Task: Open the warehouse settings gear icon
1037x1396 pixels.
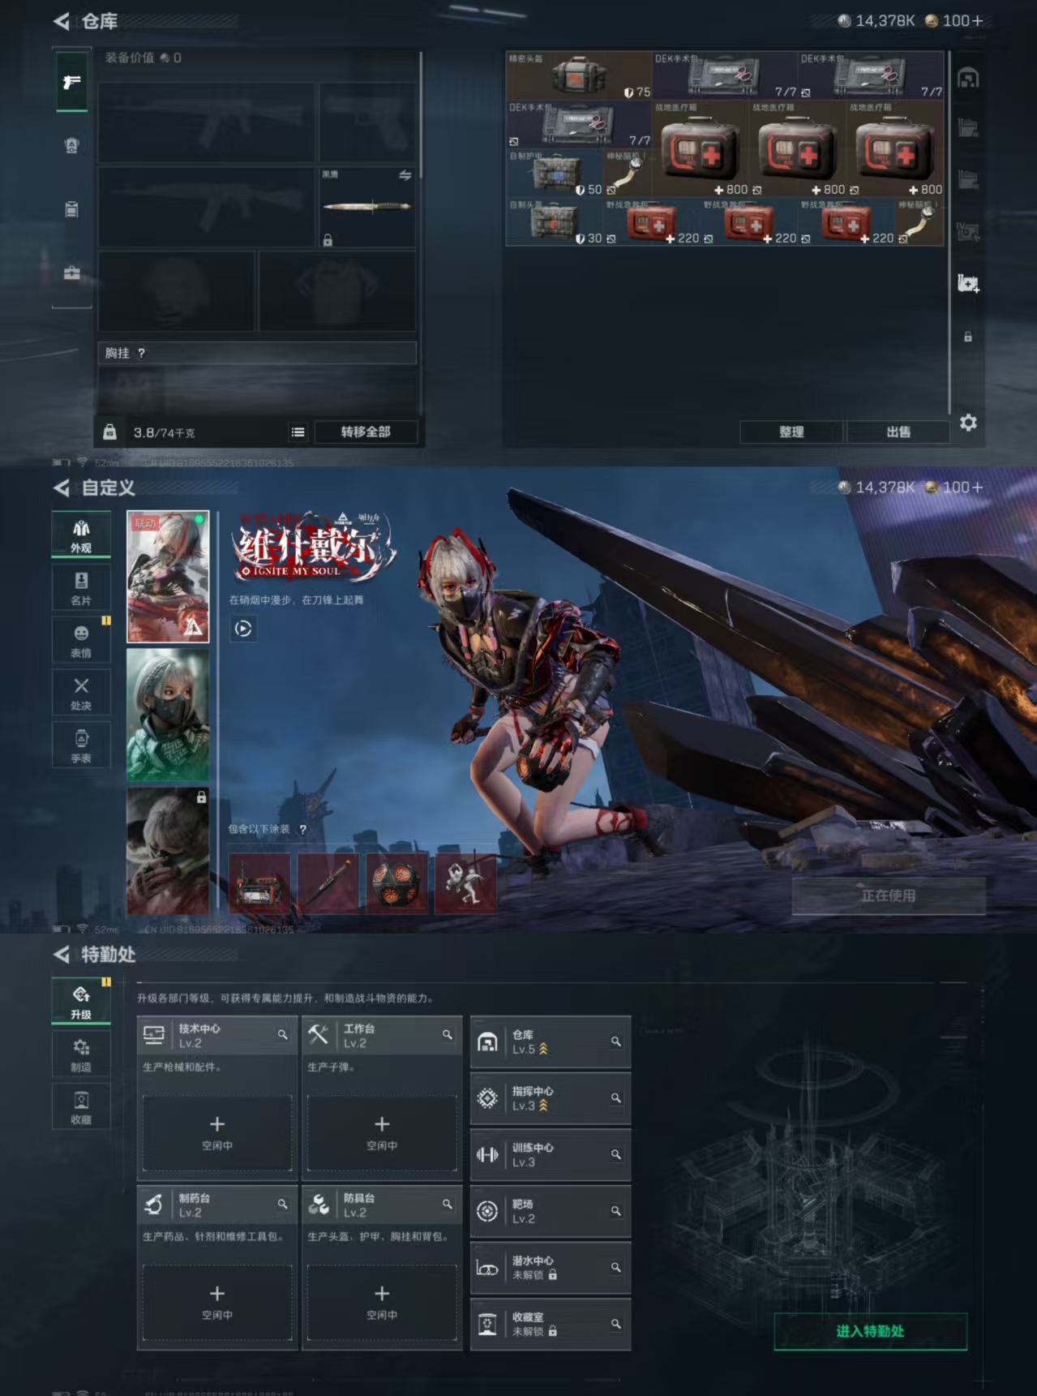Action: 968,423
